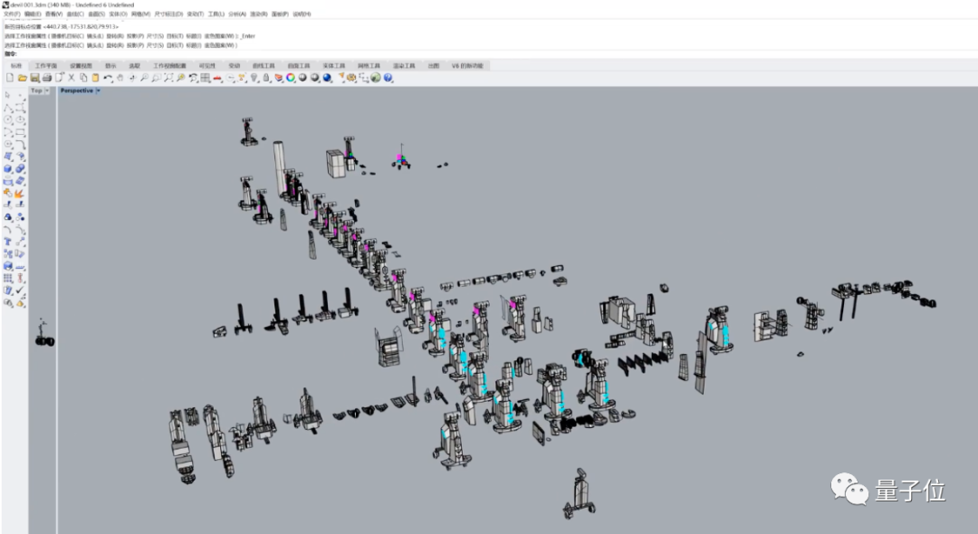The width and height of the screenshot is (978, 534).
Task: Click the Cut scissors icon
Action: pos(72,78)
